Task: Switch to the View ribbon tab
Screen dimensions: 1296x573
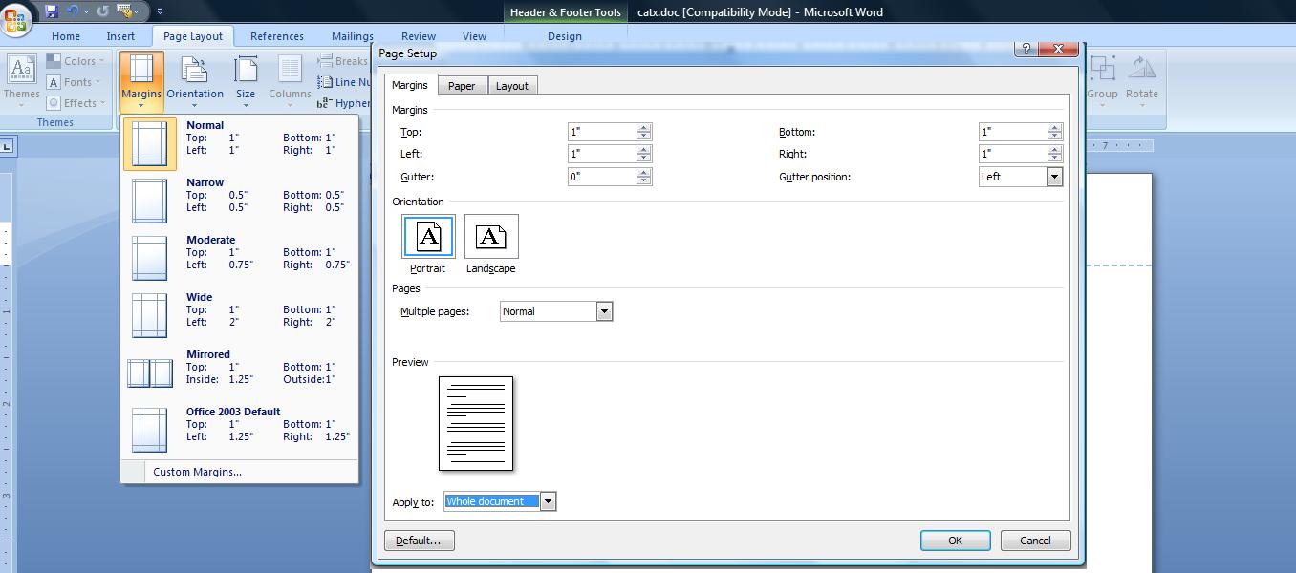Action: point(474,36)
